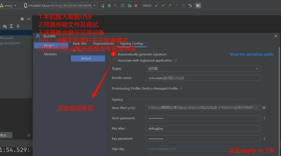Expand the Team dropdown list
This screenshot has width=281, height=156.
click(257, 69)
